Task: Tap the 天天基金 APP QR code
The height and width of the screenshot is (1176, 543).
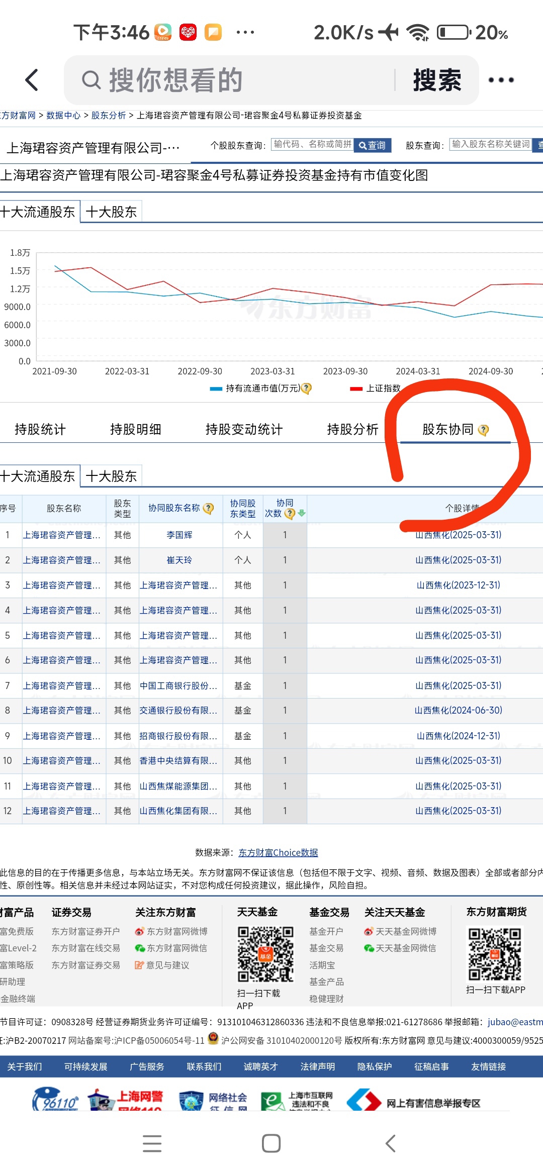Action: pos(265,954)
